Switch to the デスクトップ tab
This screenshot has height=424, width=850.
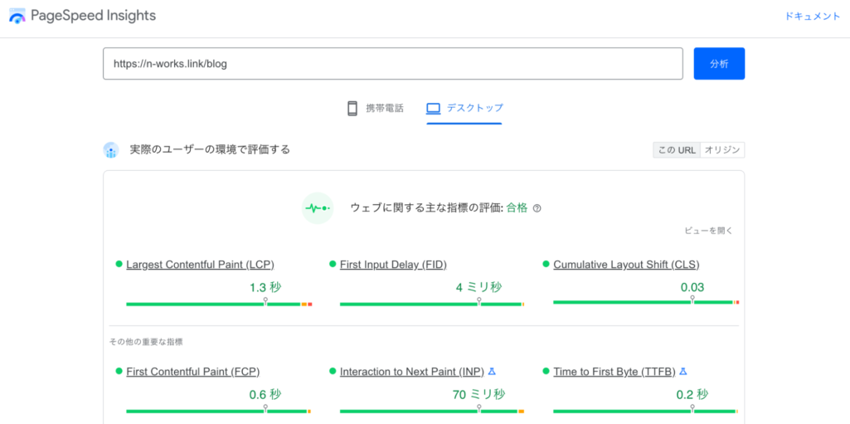464,108
